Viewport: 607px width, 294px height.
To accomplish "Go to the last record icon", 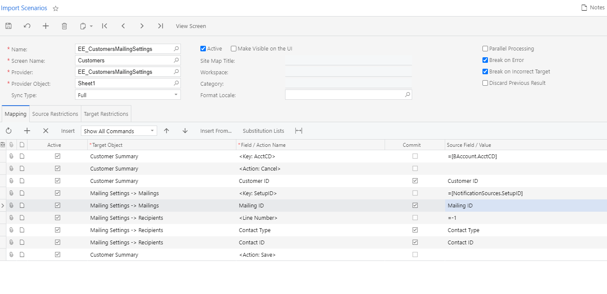I will [161, 26].
